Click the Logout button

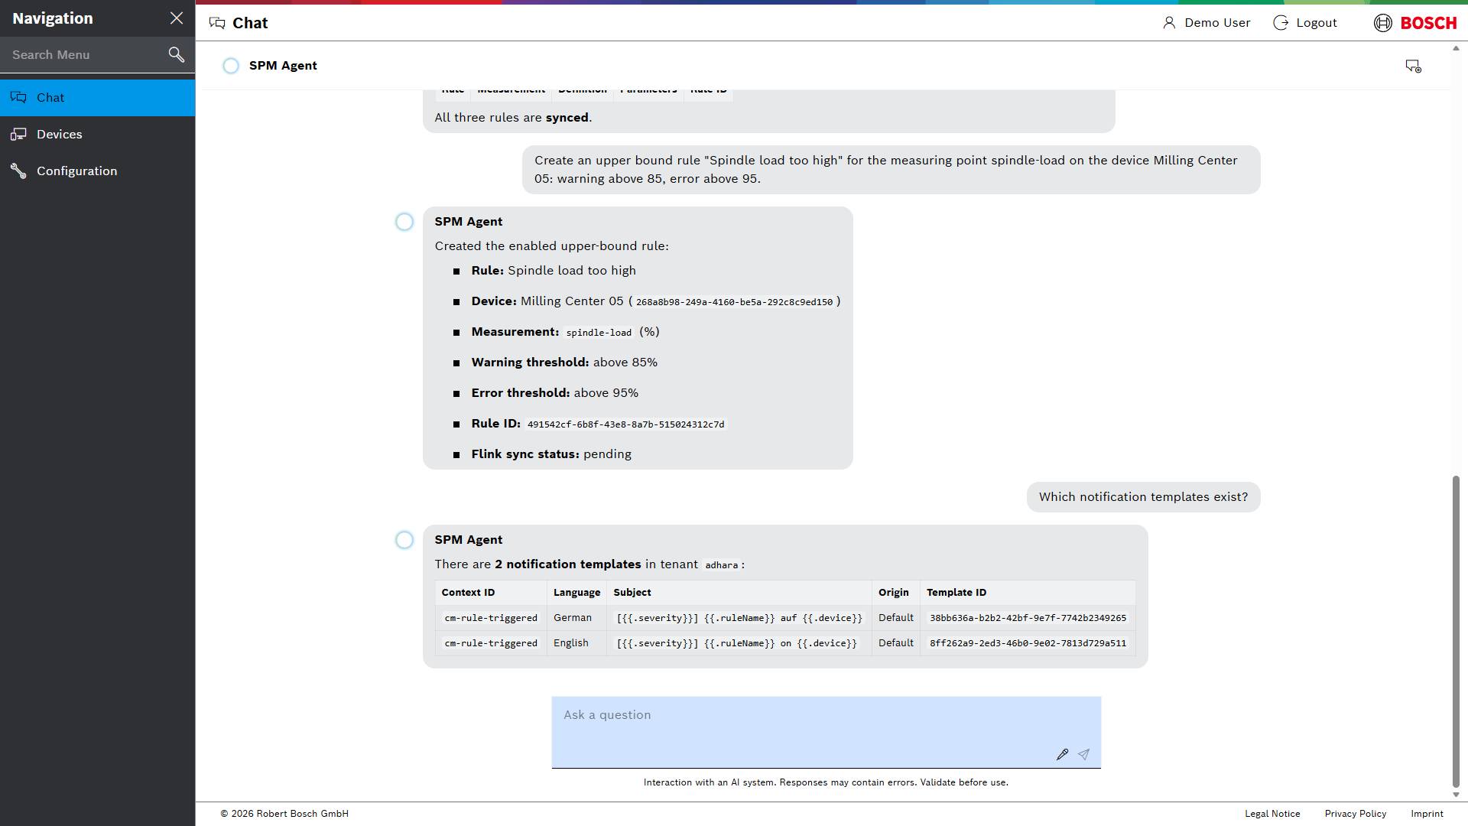[x=1305, y=23]
